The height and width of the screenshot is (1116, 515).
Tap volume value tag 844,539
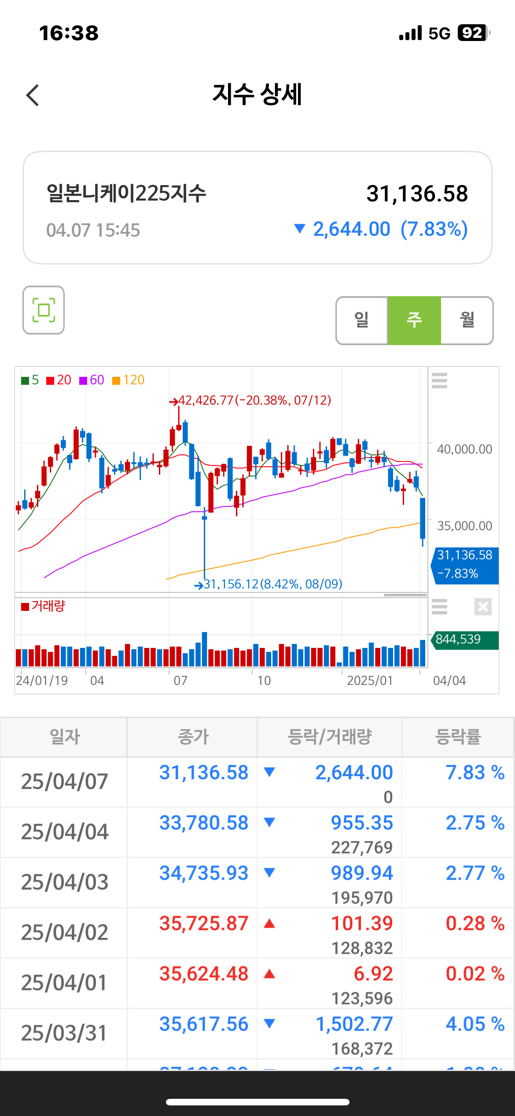465,640
